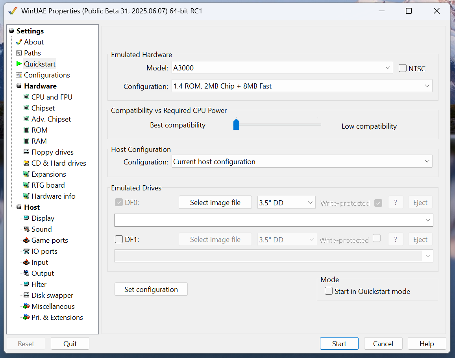This screenshot has height=358, width=455.
Task: Click the Disk swapper icon
Action: pyautogui.click(x=26, y=295)
